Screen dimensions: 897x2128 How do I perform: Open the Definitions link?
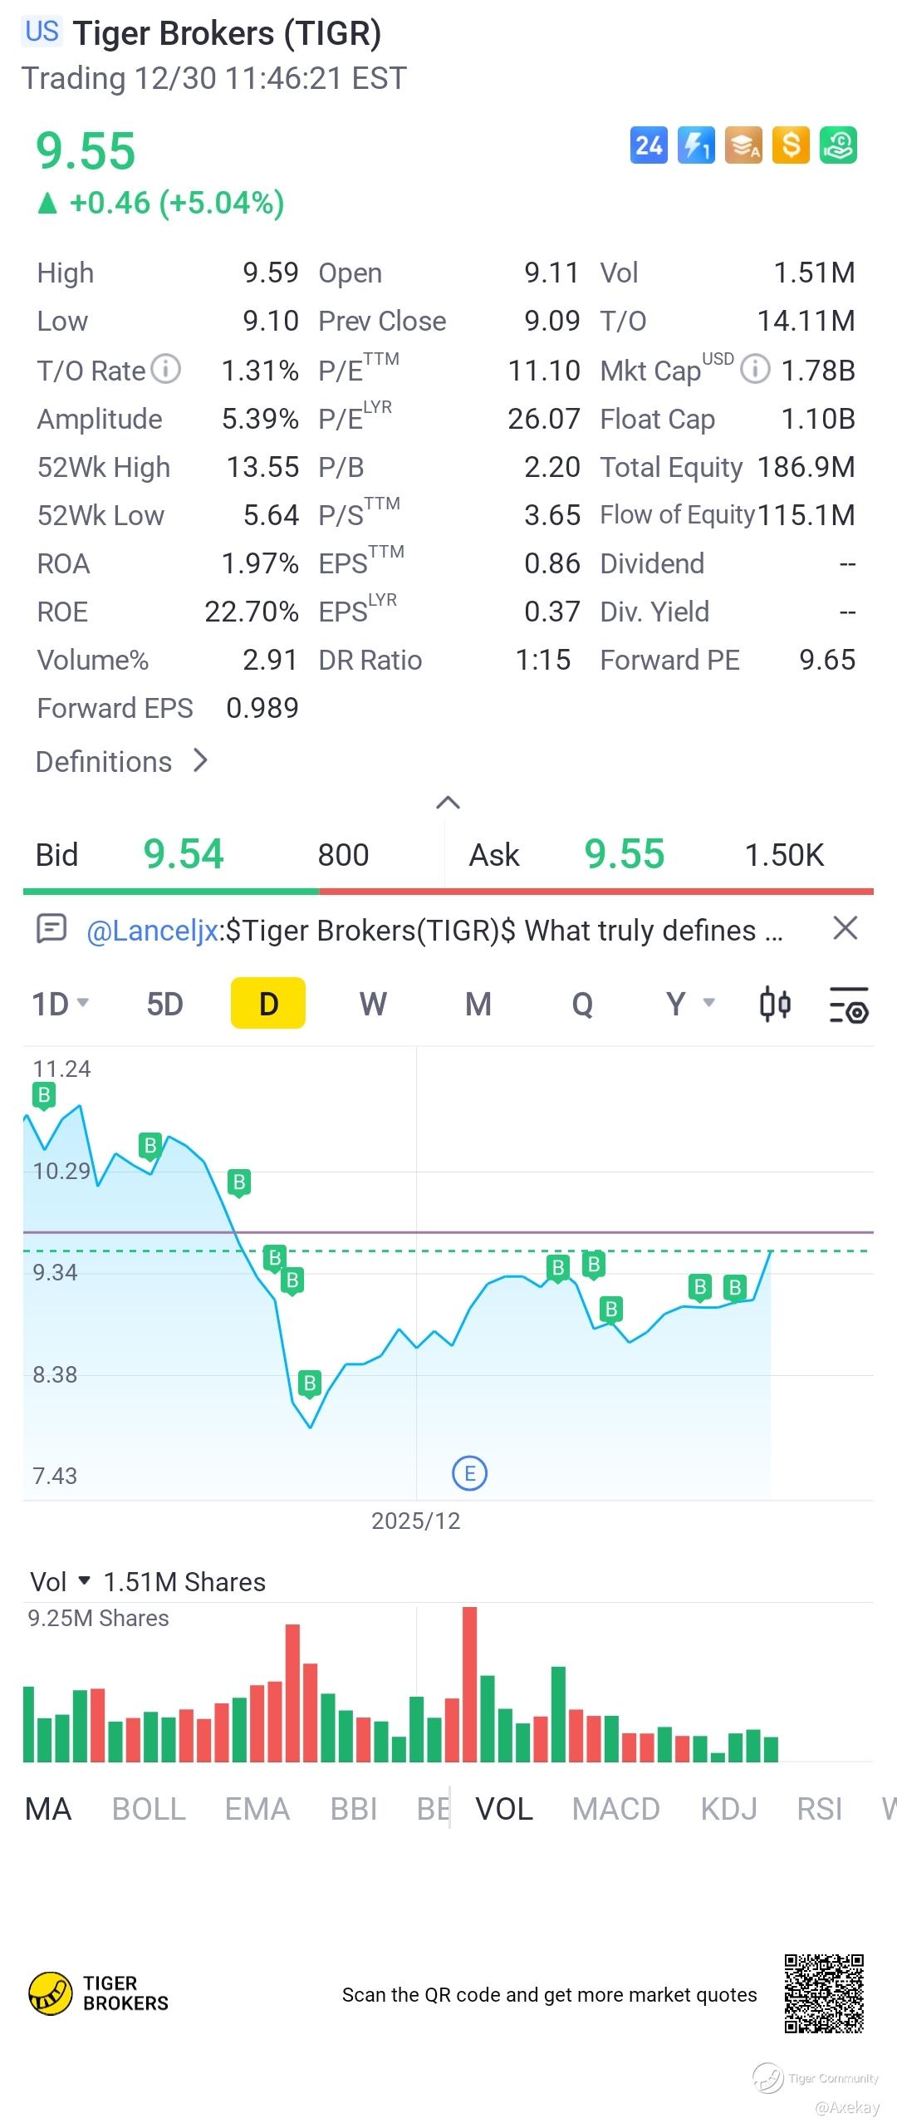tap(122, 761)
